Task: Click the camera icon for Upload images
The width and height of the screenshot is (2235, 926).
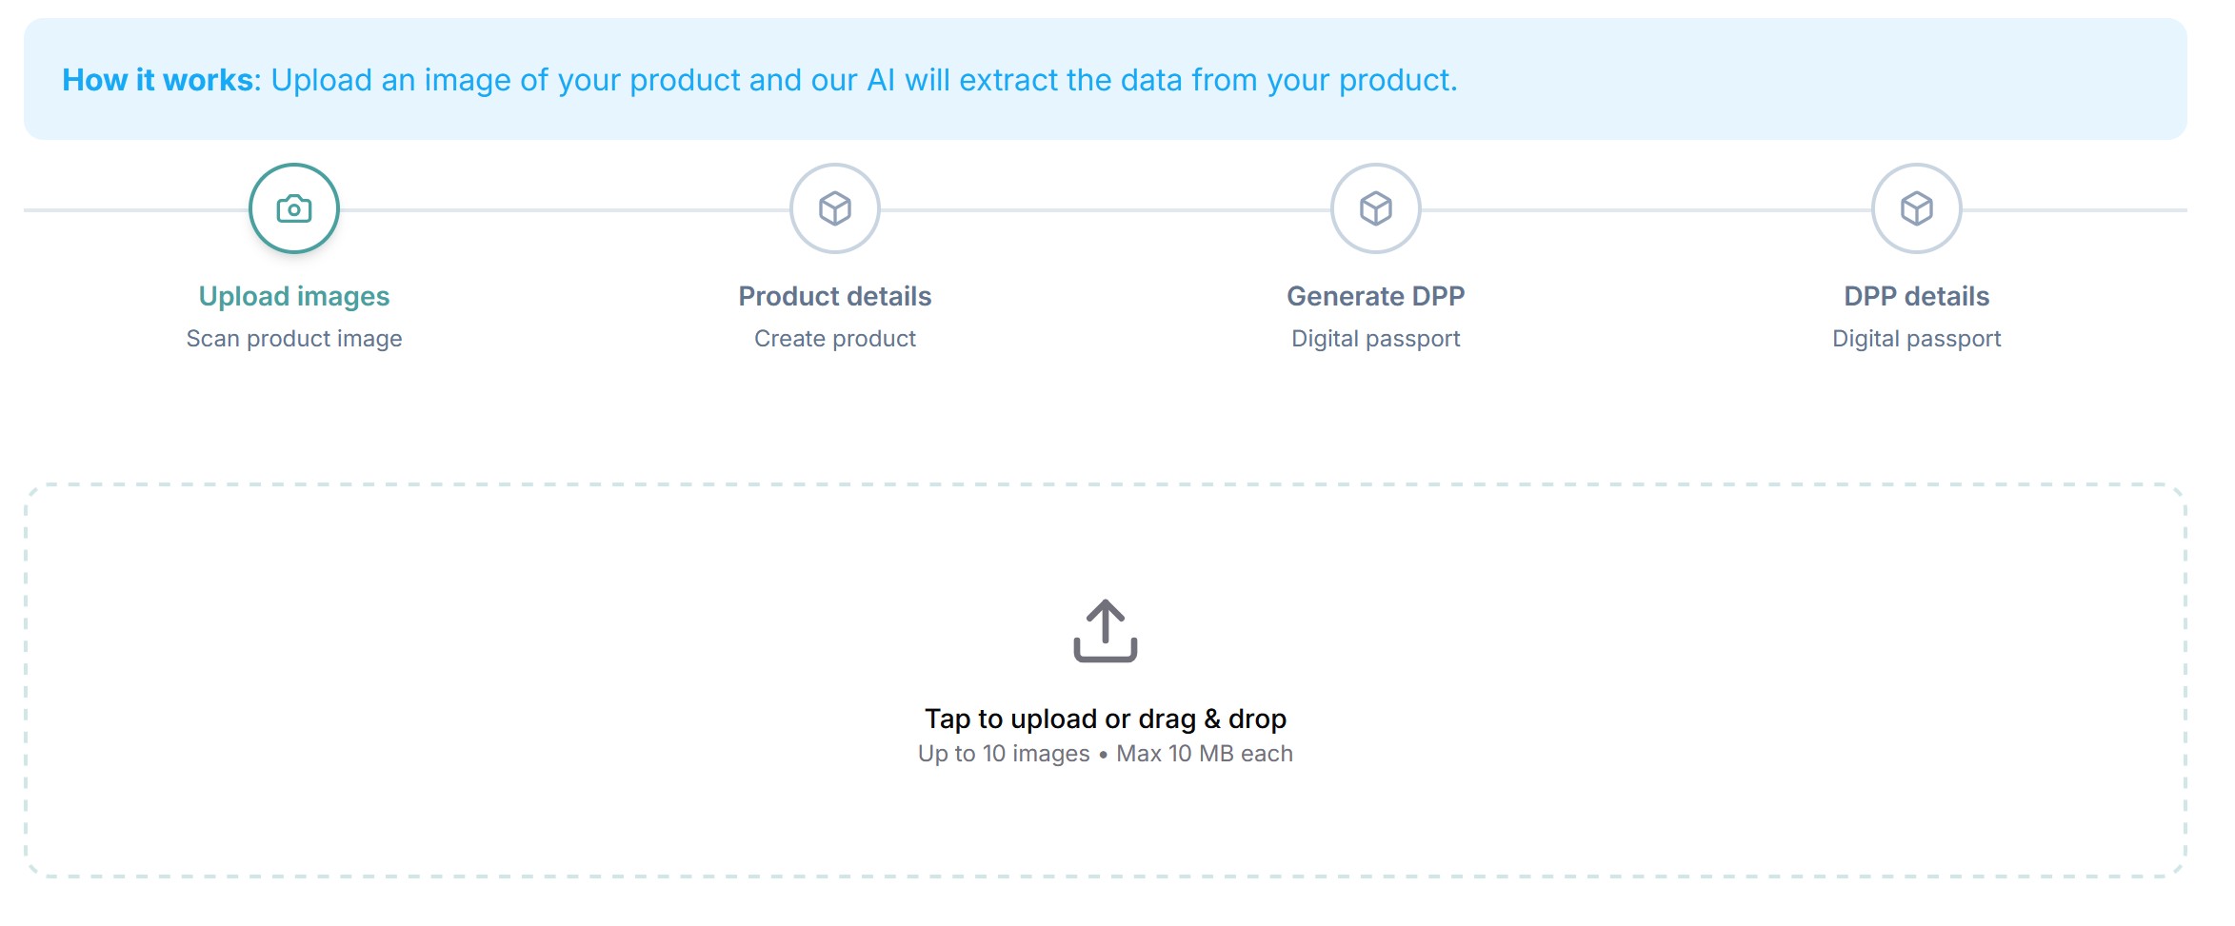Action: (x=294, y=208)
